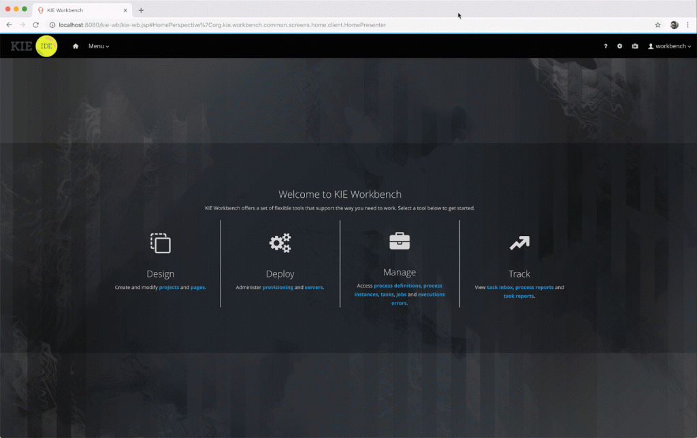This screenshot has width=697, height=438.
Task: Open the admin settings gear icon
Action: 619,46
